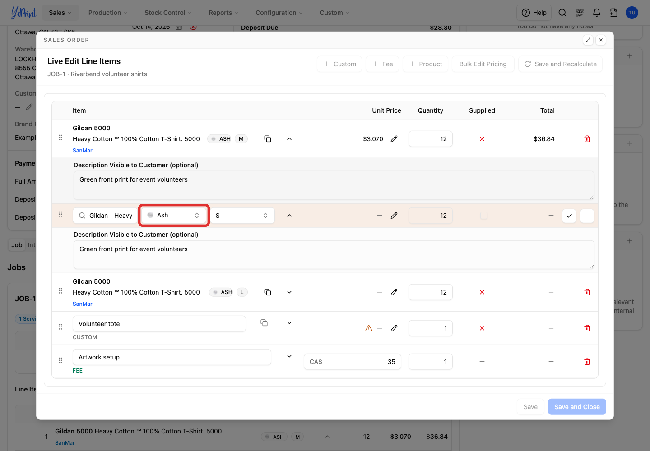Delete the $36.84 Gildan 5000 line
This screenshot has height=451, width=650.
pyautogui.click(x=587, y=139)
